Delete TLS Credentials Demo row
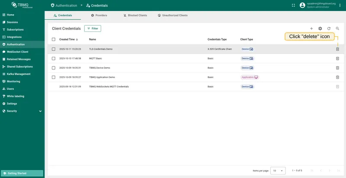The width and height of the screenshot is (346, 178). click(x=337, y=49)
